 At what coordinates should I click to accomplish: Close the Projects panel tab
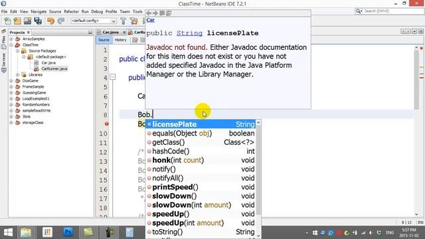point(28,33)
